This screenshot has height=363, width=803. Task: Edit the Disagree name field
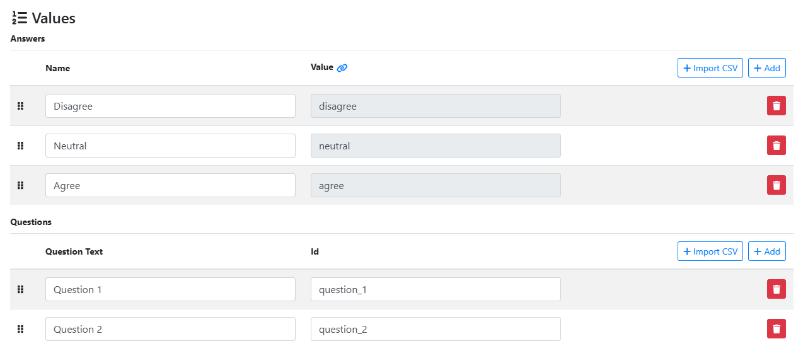point(170,106)
